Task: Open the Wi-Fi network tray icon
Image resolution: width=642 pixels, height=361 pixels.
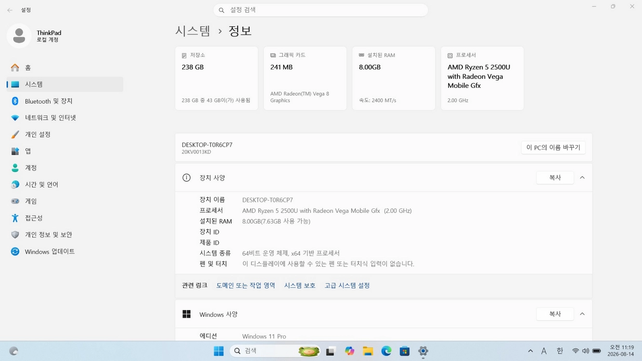Action: (x=575, y=351)
